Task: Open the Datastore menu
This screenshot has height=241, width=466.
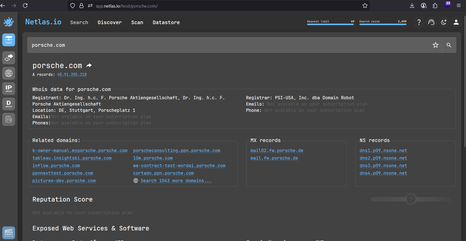Action: pyautogui.click(x=166, y=23)
